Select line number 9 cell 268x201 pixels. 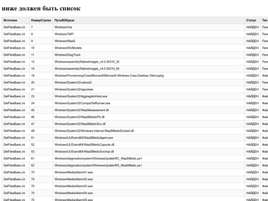tap(41, 41)
